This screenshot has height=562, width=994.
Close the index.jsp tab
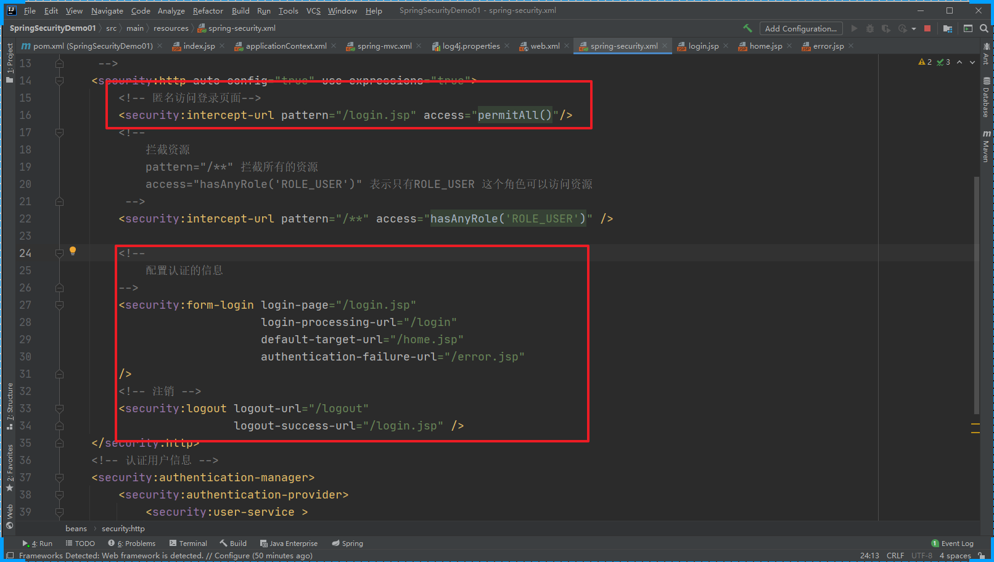pos(222,46)
